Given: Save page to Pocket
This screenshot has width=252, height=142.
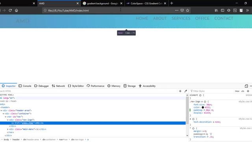Looking at the screenshot, I should tap(182, 11).
